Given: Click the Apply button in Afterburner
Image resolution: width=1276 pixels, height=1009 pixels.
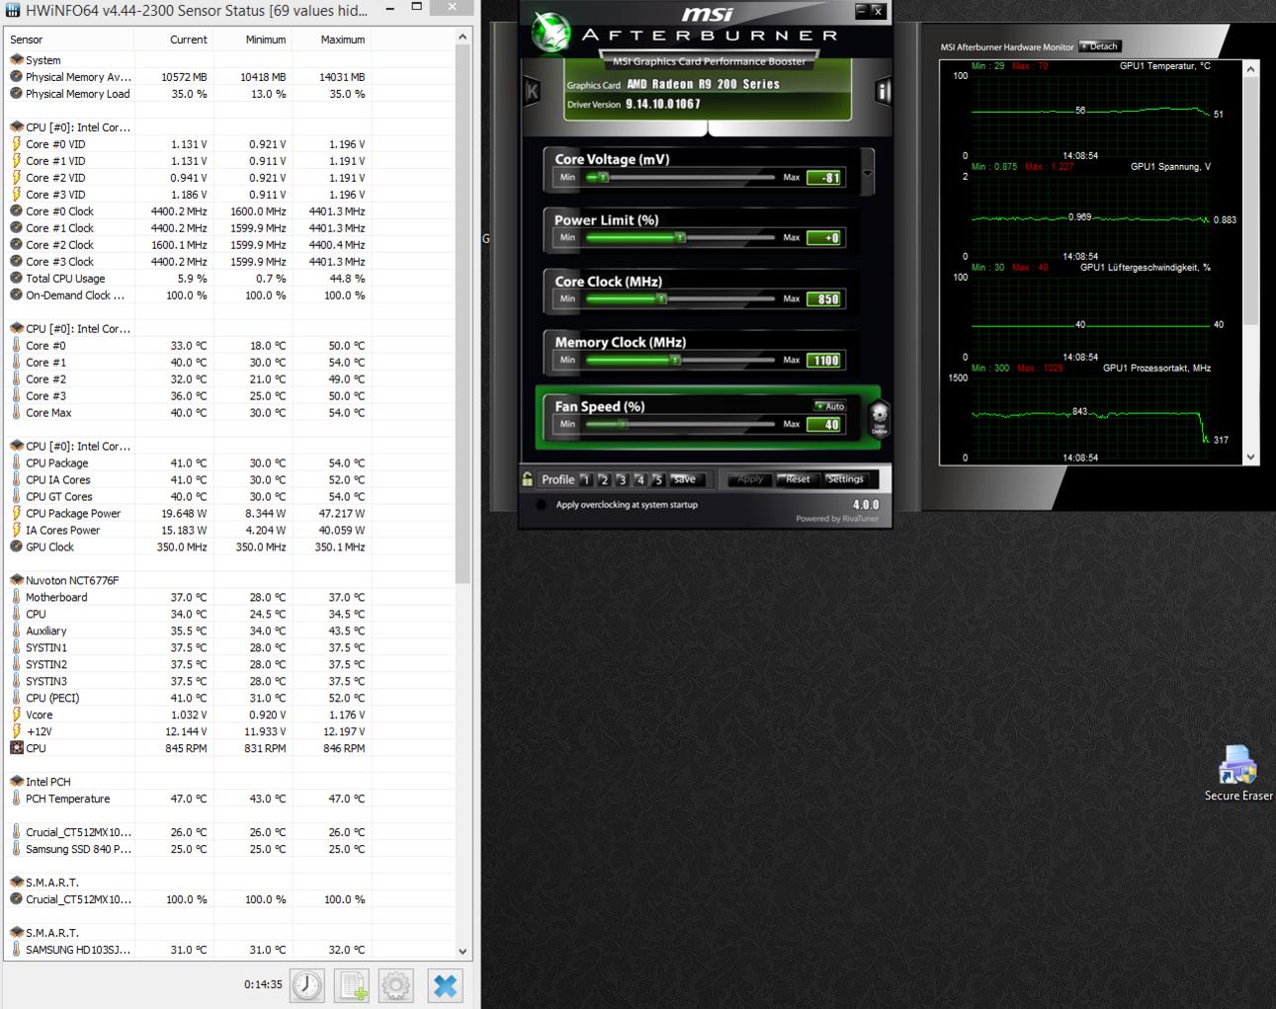Looking at the screenshot, I should tap(750, 479).
